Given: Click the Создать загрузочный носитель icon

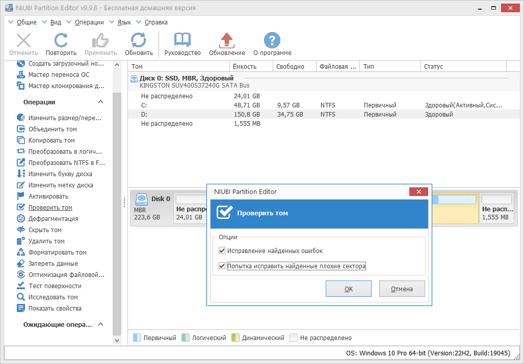Looking at the screenshot, I should click(21, 64).
